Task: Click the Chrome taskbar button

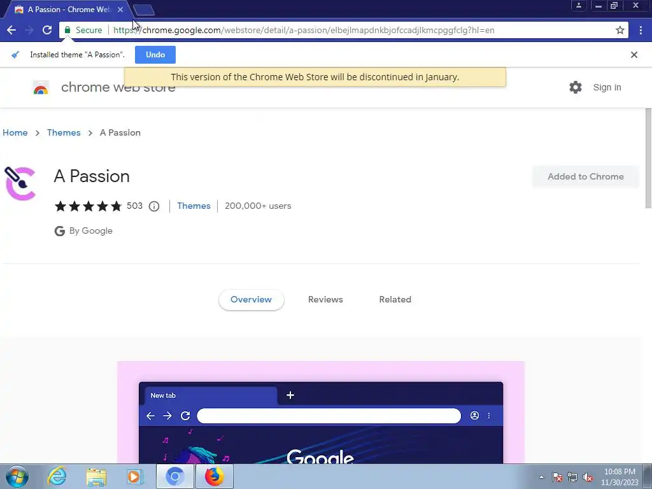Action: tap(175, 476)
